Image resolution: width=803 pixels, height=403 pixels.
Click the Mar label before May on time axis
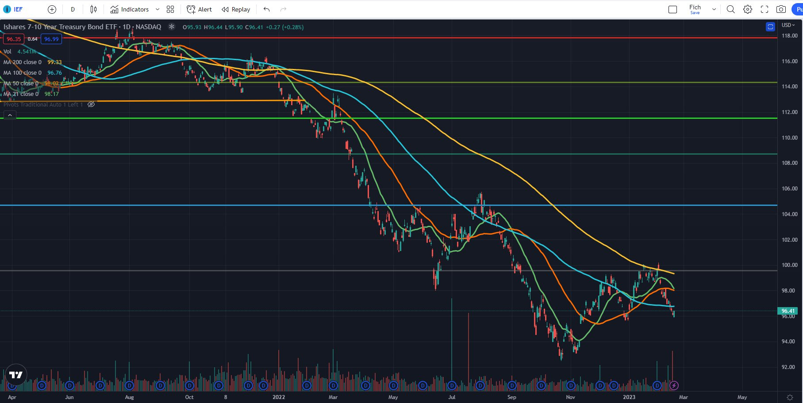tap(684, 397)
